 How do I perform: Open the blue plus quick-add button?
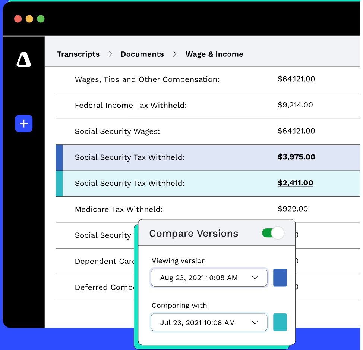click(x=23, y=124)
